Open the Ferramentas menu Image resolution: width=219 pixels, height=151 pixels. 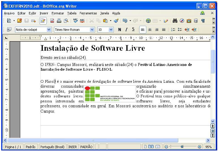88,13
